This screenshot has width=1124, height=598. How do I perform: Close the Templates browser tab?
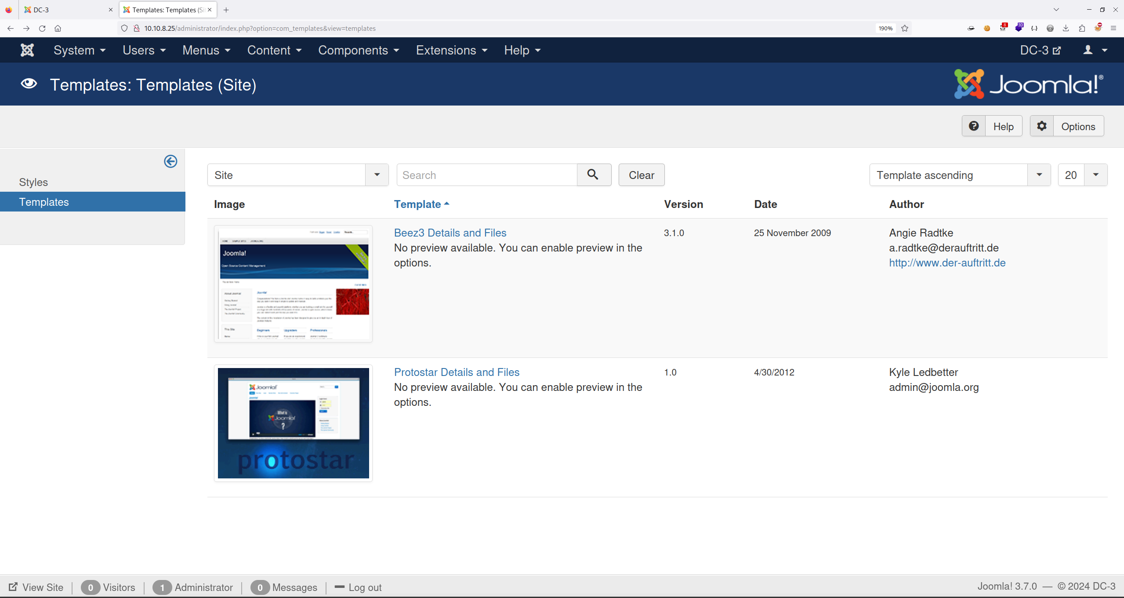pos(210,10)
